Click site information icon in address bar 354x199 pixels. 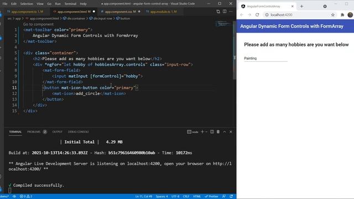pyautogui.click(x=267, y=15)
